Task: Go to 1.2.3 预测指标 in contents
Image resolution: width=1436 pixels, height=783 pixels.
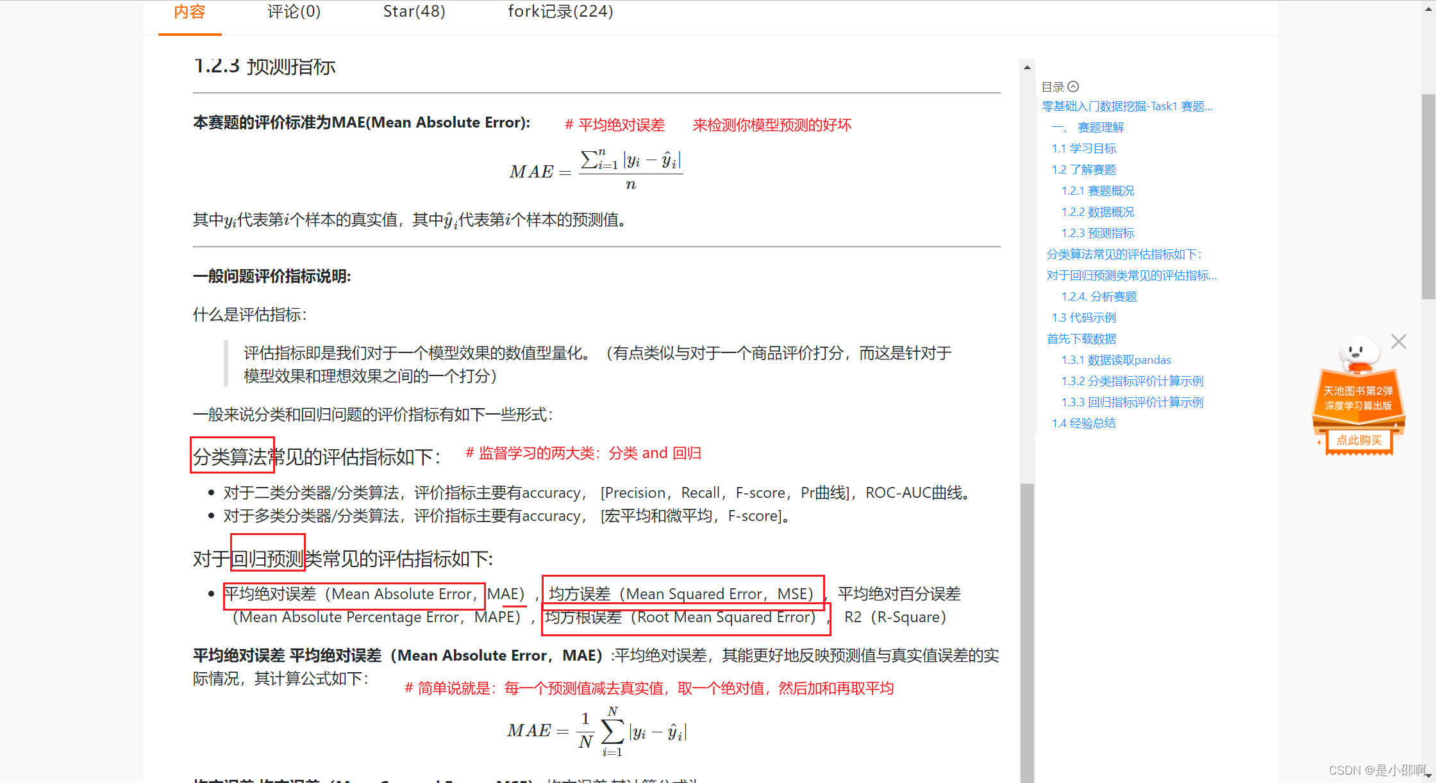Action: click(1098, 233)
